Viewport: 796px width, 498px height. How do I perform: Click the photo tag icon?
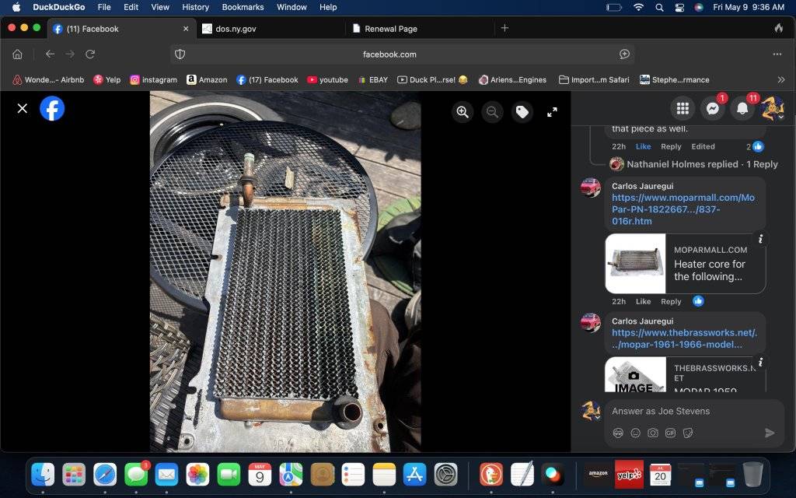[522, 112]
